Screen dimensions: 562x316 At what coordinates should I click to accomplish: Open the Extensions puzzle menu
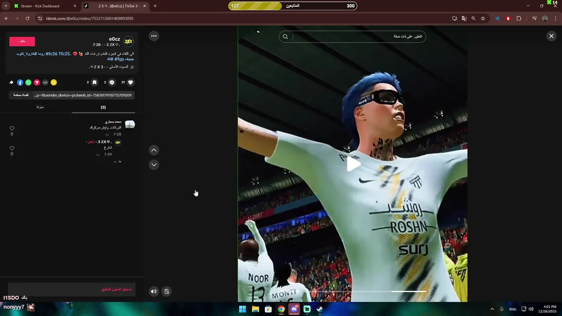click(x=519, y=18)
